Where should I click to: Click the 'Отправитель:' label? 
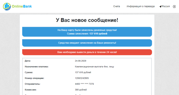point(33,84)
